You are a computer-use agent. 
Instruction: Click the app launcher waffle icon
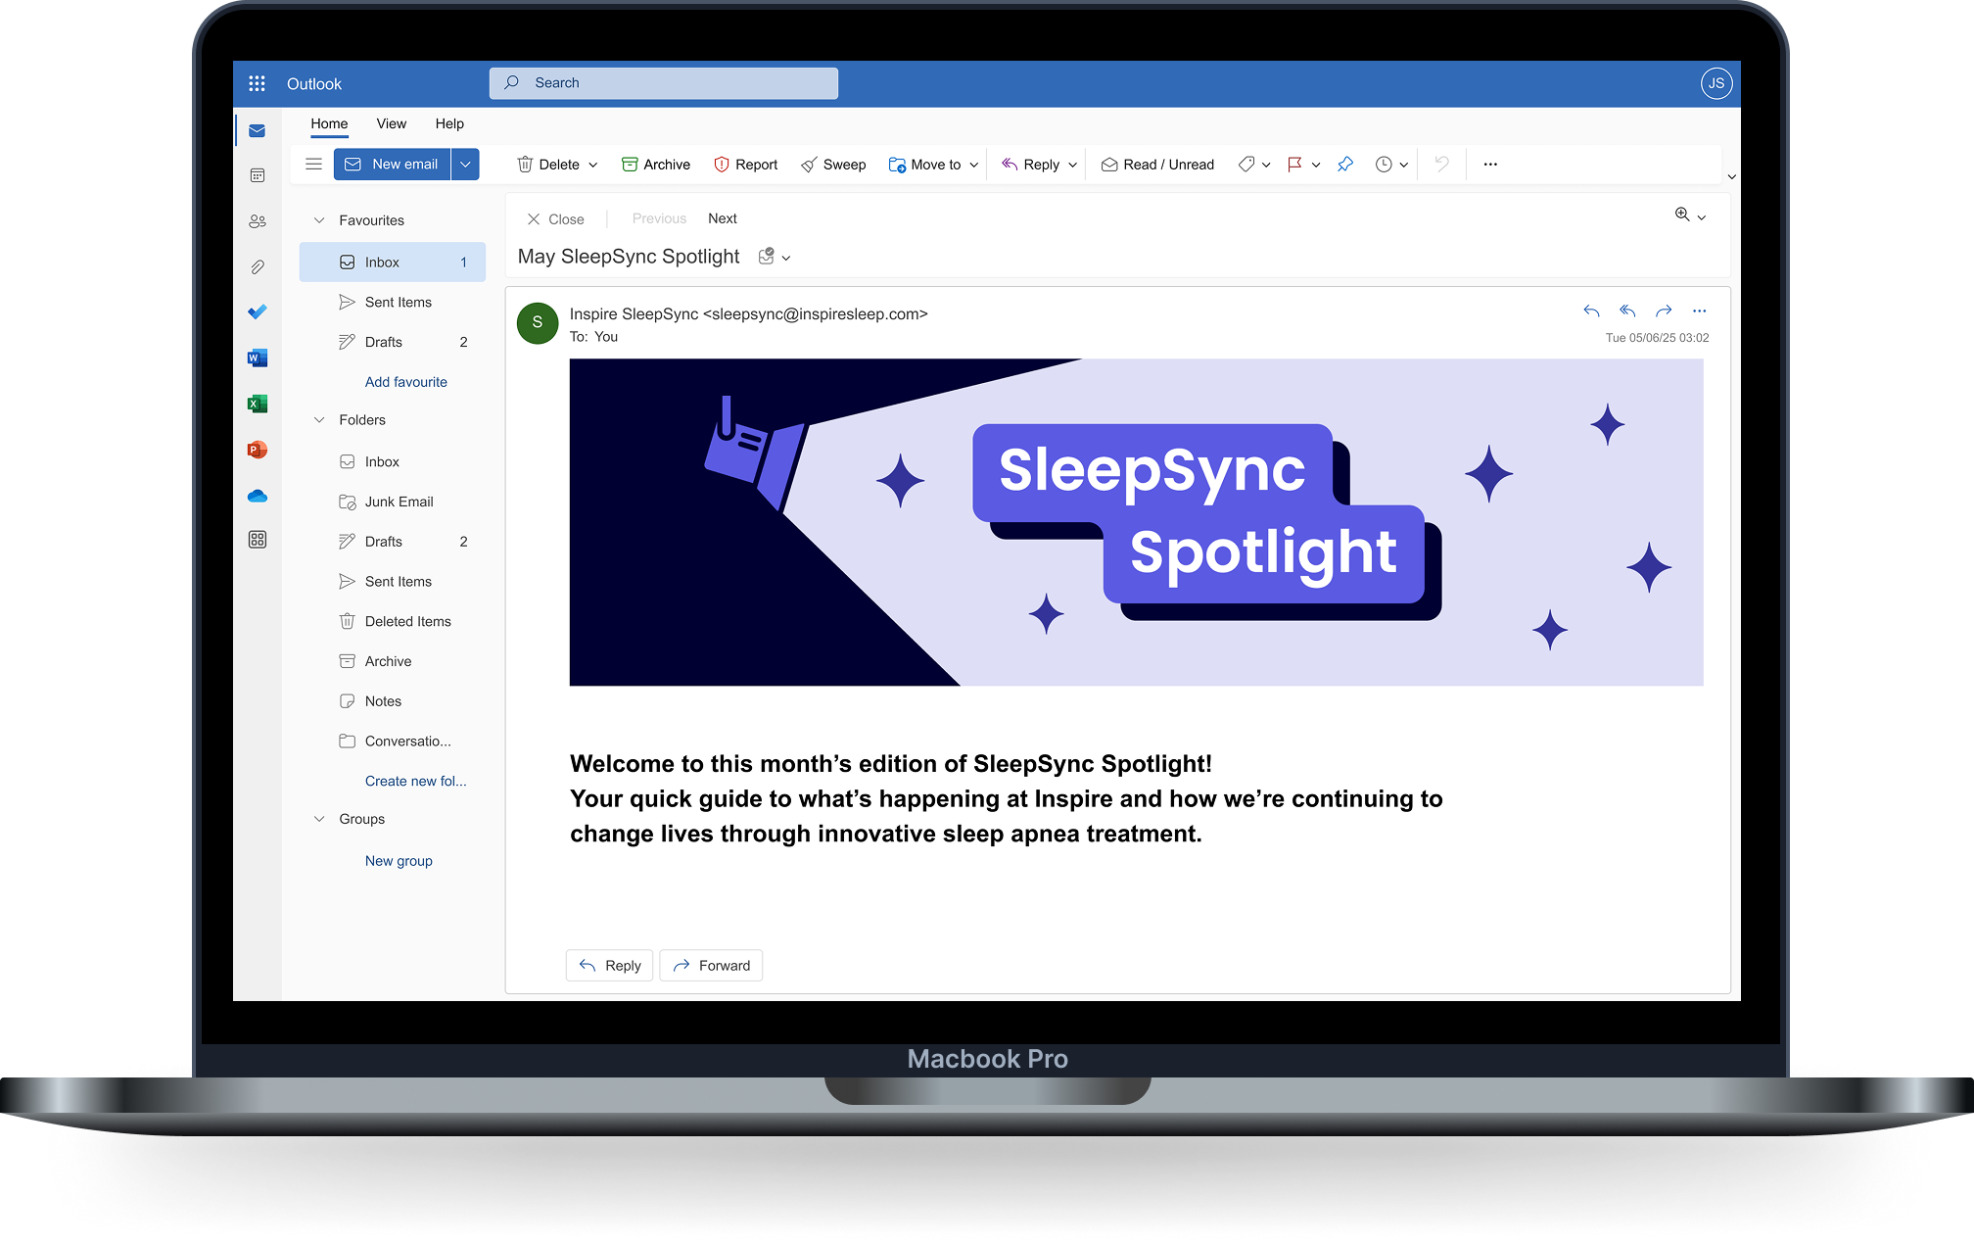click(x=258, y=84)
